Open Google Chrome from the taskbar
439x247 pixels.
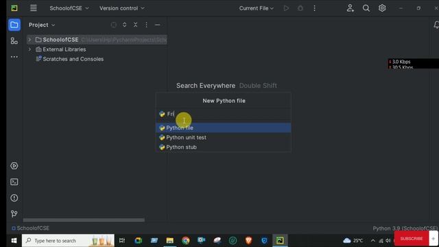click(186, 241)
